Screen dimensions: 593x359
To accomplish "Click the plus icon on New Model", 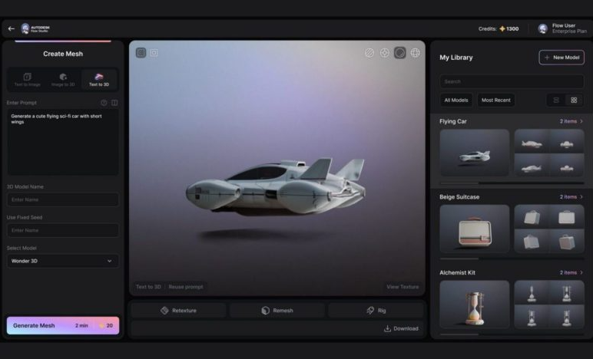I will click(547, 58).
